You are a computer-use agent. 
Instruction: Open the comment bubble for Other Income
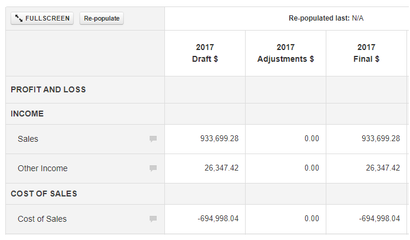153,168
